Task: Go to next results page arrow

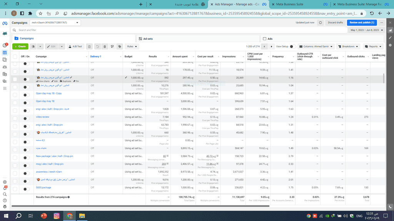Action: coord(271,46)
